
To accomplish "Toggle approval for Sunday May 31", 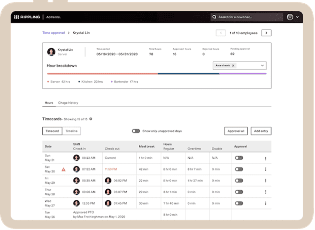I will click(239, 158).
